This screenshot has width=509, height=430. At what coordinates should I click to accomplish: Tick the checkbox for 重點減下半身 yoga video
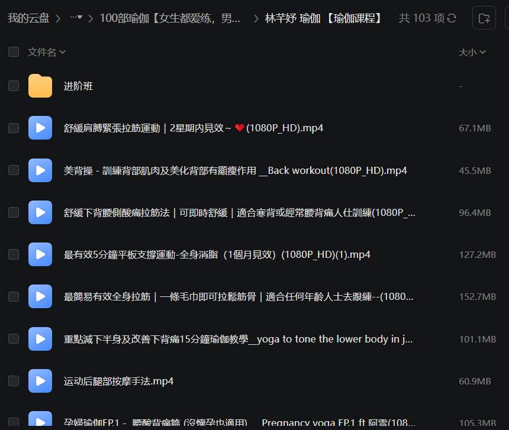pyautogui.click(x=14, y=339)
